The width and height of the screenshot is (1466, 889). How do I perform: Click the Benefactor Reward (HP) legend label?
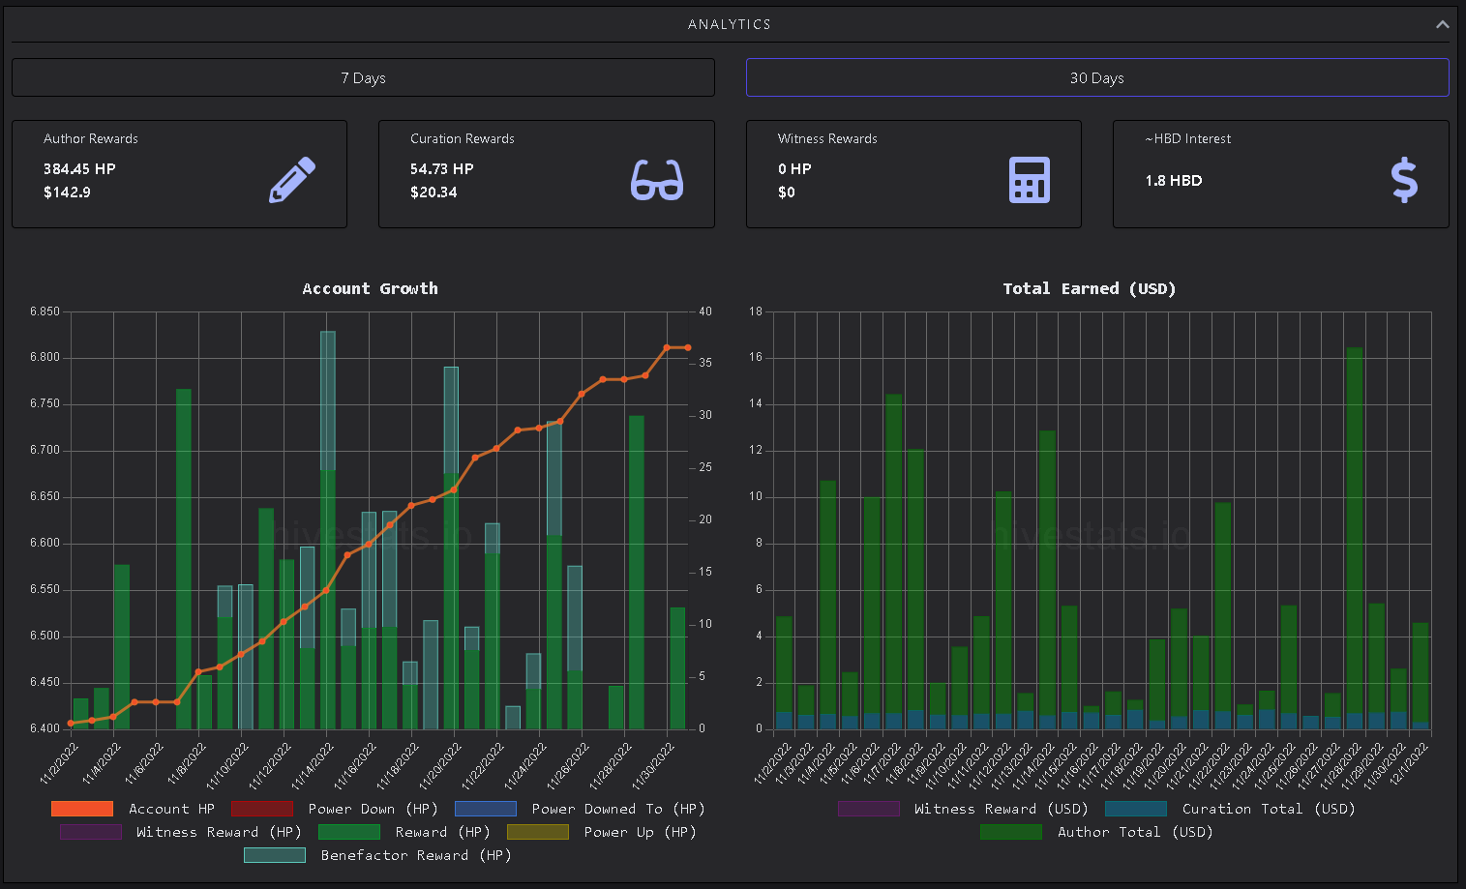(416, 855)
